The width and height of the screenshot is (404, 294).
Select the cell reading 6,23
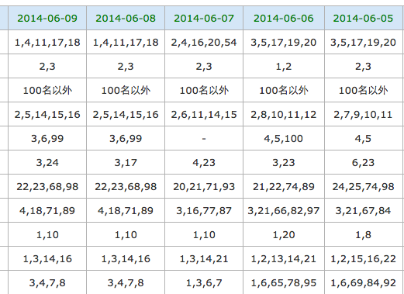point(363,162)
